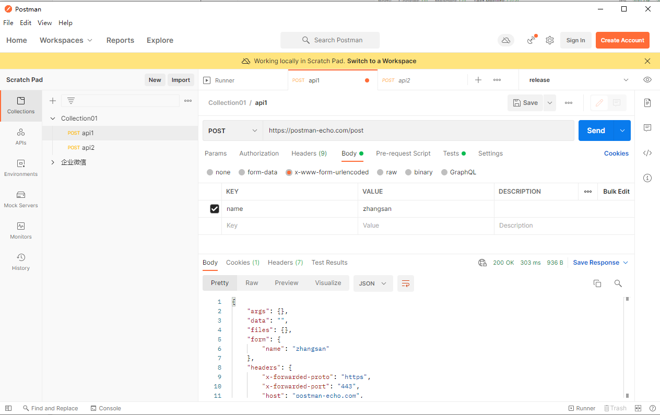Click the edit pencil icon beside Save
660x415 pixels.
[599, 103]
